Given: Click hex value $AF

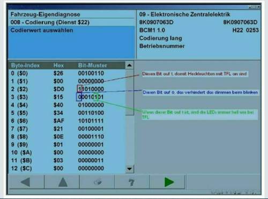Looking at the screenshot, I should pyautogui.click(x=58, y=121).
